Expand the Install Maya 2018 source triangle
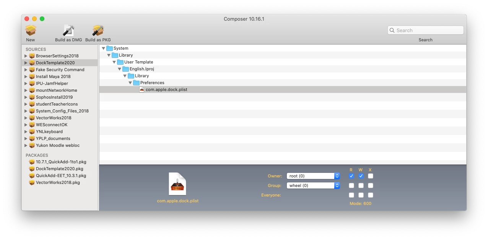The height and width of the screenshot is (239, 488). [x=26, y=76]
